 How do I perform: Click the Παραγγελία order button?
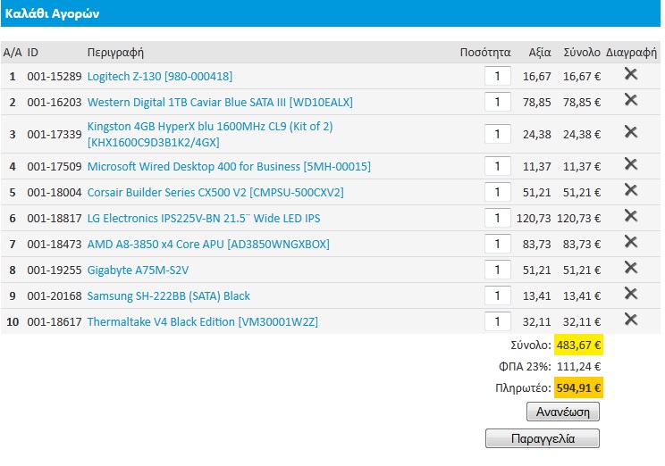pyautogui.click(x=543, y=438)
